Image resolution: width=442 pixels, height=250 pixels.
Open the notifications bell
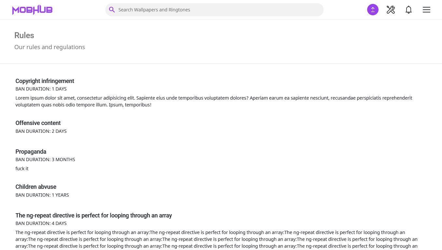pyautogui.click(x=408, y=10)
